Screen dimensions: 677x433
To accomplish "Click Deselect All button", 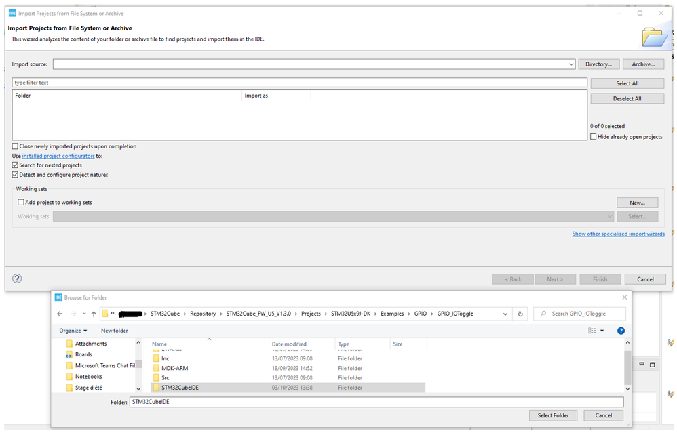I will 627,99.
